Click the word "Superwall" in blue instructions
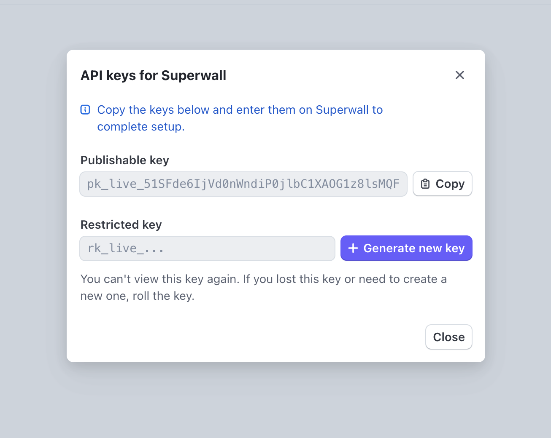This screenshot has width=551, height=438. (x=342, y=110)
